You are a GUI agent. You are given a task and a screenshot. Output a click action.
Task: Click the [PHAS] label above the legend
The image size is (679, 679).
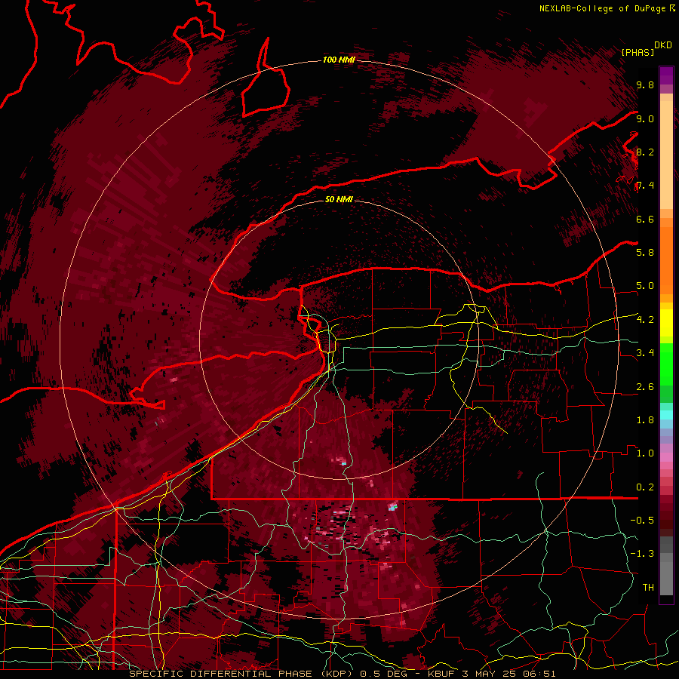[638, 52]
